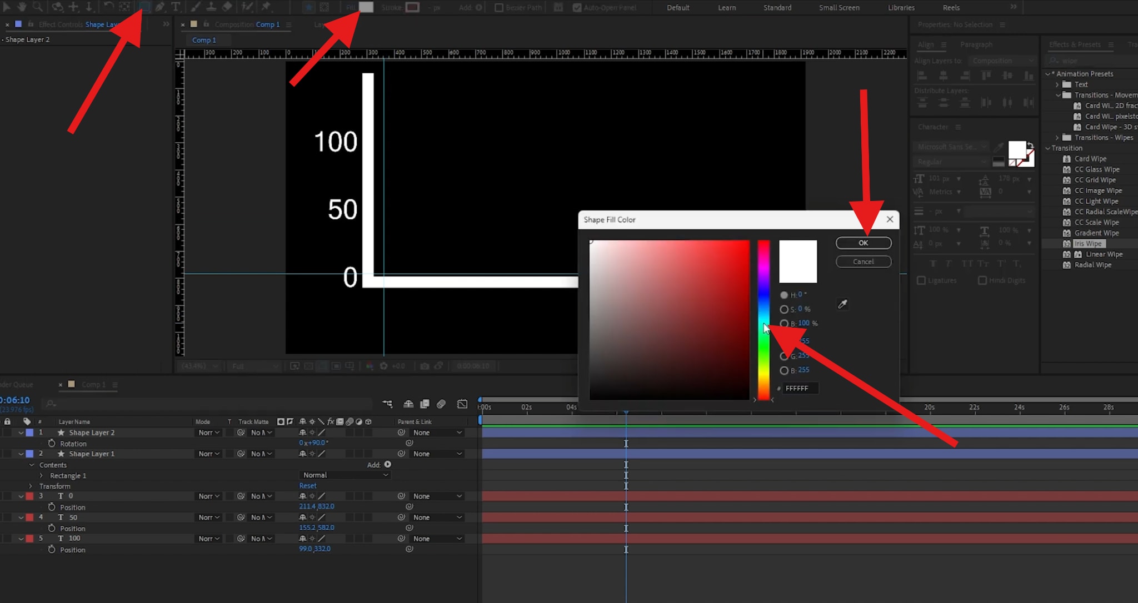Screen dimensions: 1138x603
Task: Click OK in the Shape Fill Color dialog
Action: (863, 243)
